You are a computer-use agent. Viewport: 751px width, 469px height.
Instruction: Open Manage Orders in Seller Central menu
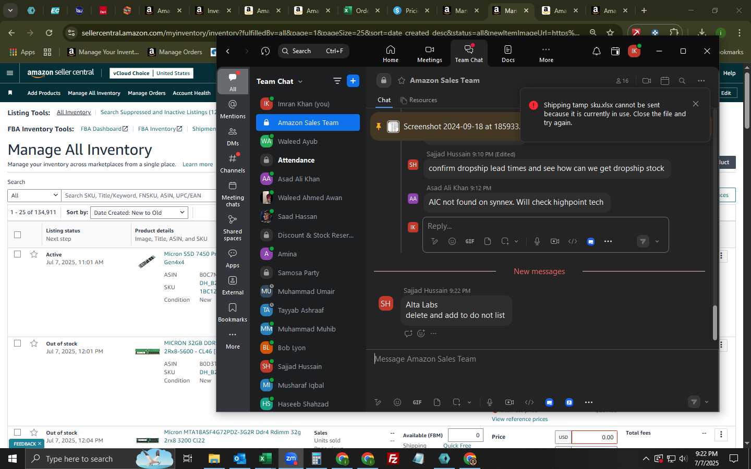(x=147, y=93)
